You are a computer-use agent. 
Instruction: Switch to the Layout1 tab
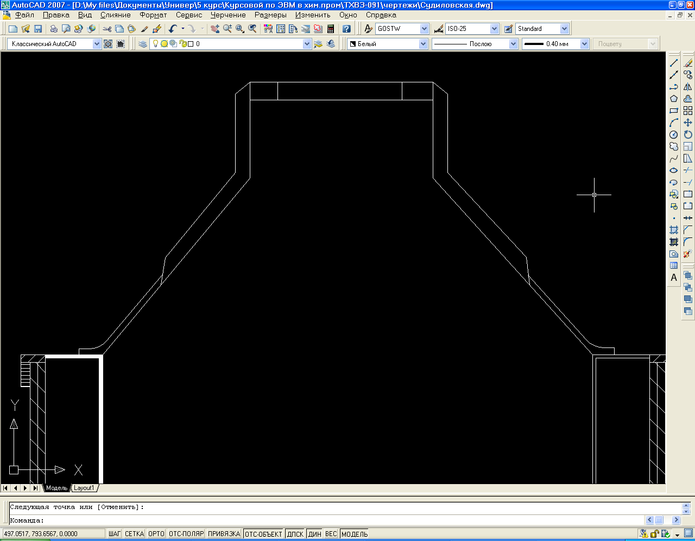tap(84, 488)
